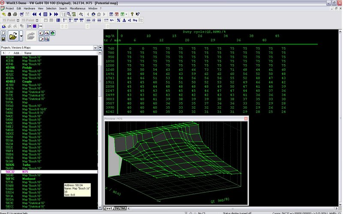Click the print toolbar icon

pos(15,14)
